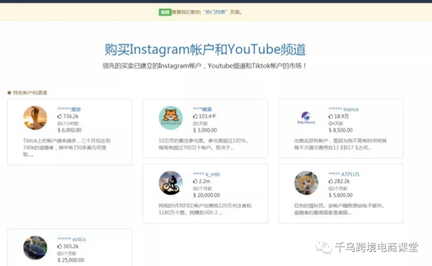This screenshot has height=266, width=432.
Task: Click the star icon beside 特色帐户和频道
Action: click(x=9, y=93)
